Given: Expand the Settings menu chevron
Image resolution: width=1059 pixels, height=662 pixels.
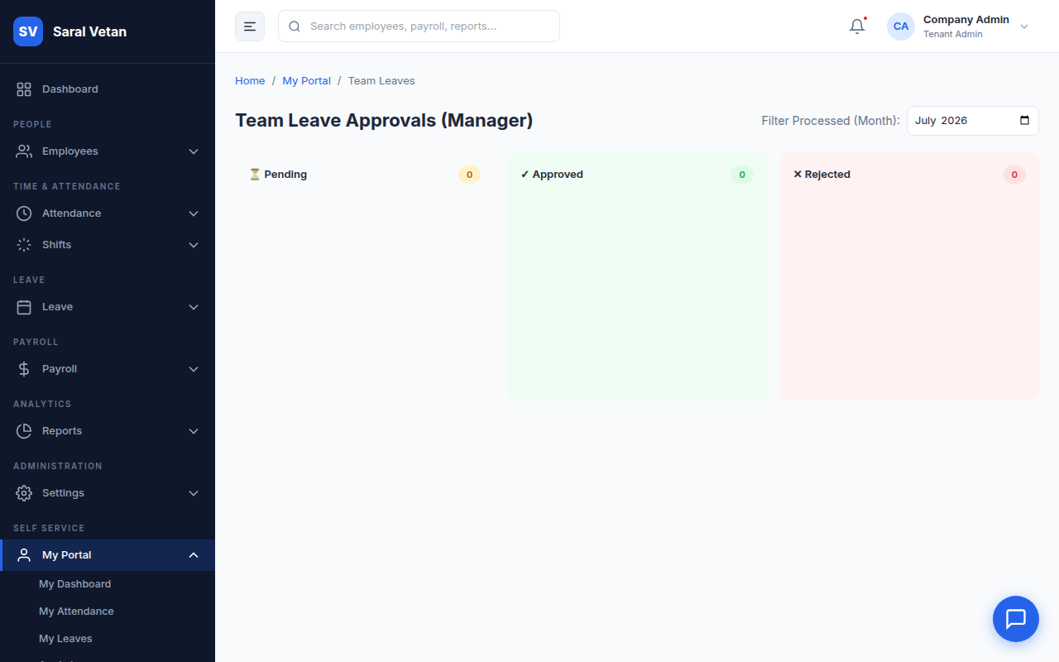Looking at the screenshot, I should pos(194,493).
